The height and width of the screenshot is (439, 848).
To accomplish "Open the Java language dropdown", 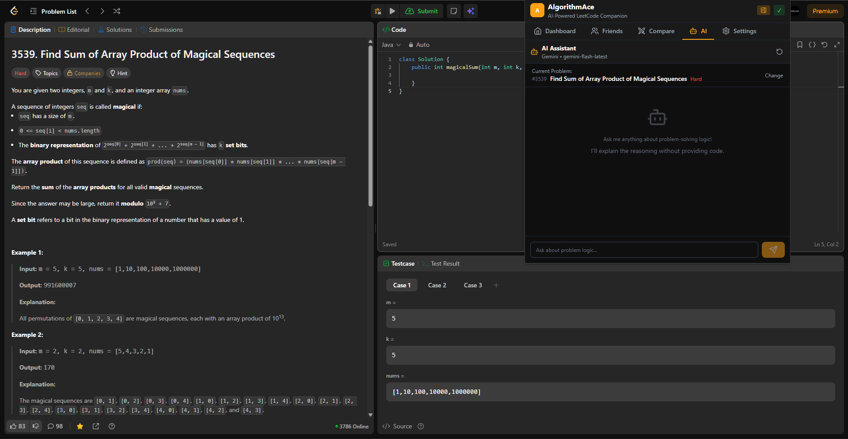I will (391, 45).
